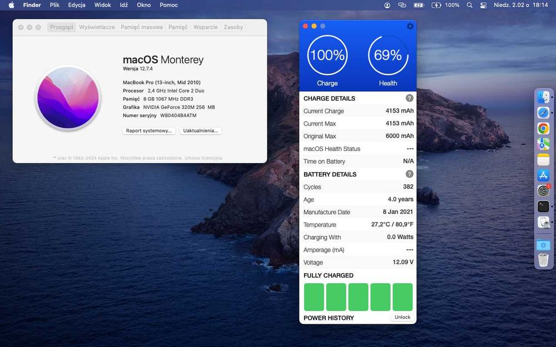Click the Age 4.0 years value
Screen dimensions: 556x347
401,199
